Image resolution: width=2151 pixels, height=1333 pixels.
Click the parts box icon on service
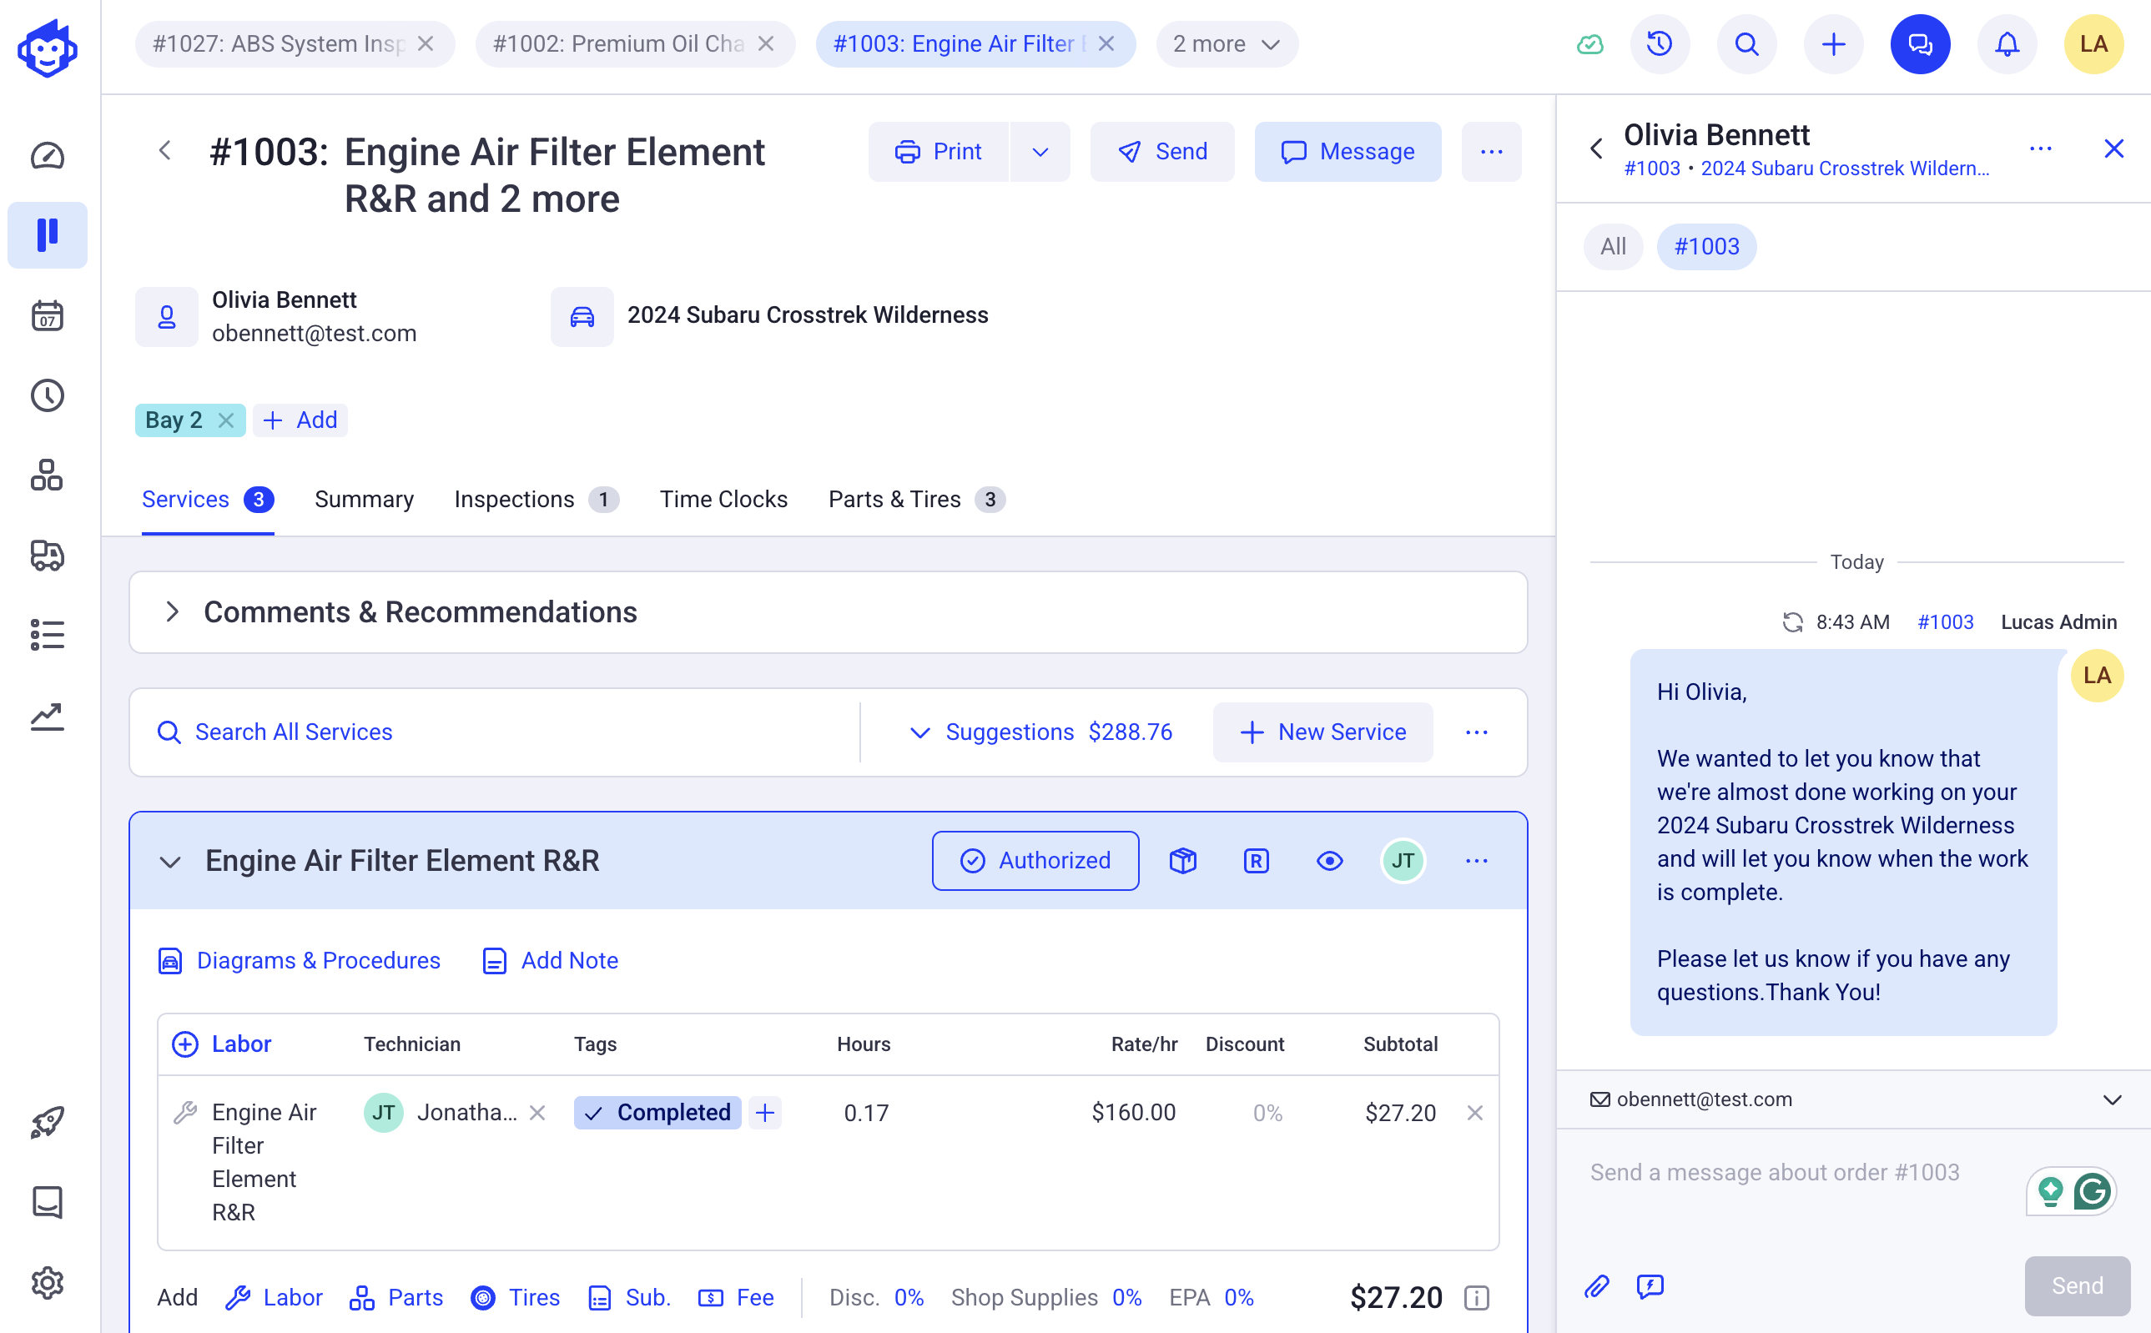[1182, 861]
